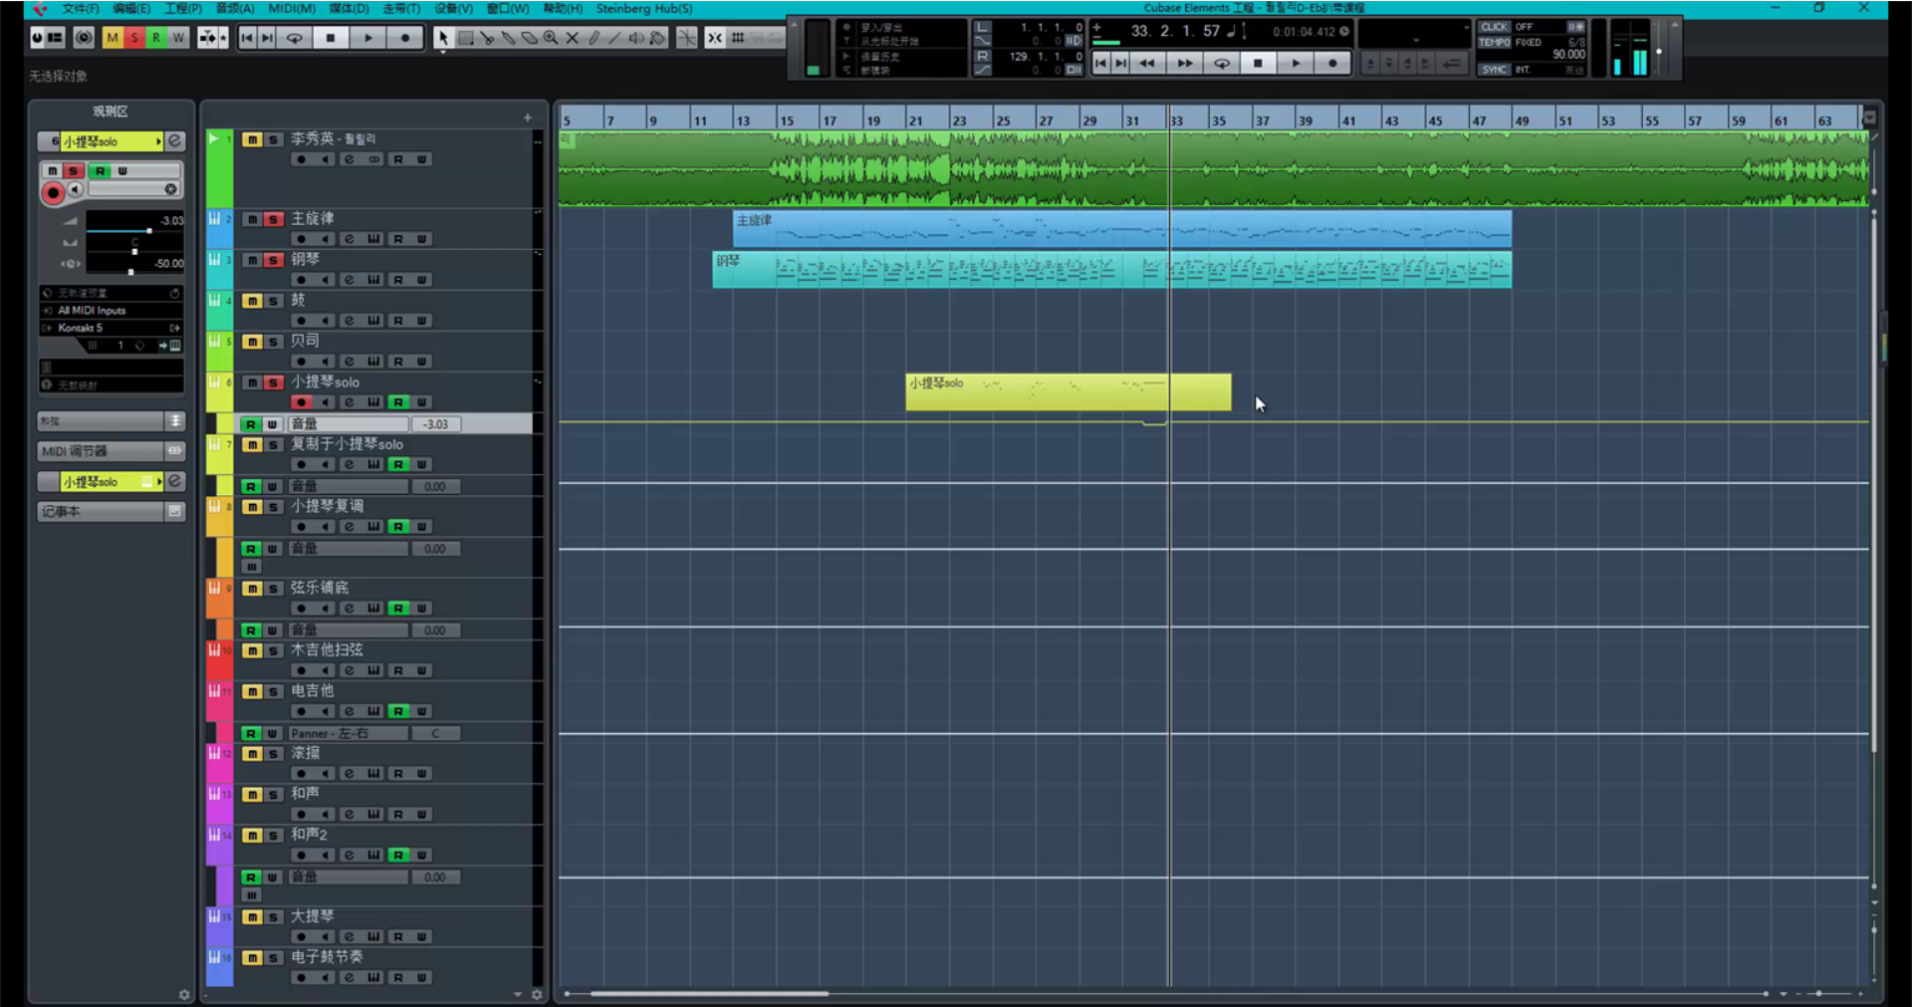This screenshot has width=1912, height=1007.
Task: Open 小提琴solo inspector track name dropdown
Action: (x=158, y=141)
